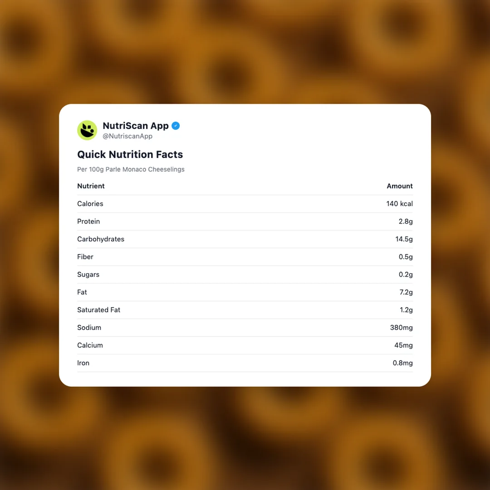Select the Calcium row label
490x490 pixels.
point(90,345)
